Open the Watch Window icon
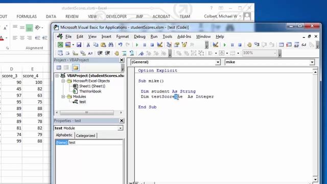This screenshot has width=327, height=184. click(296, 44)
